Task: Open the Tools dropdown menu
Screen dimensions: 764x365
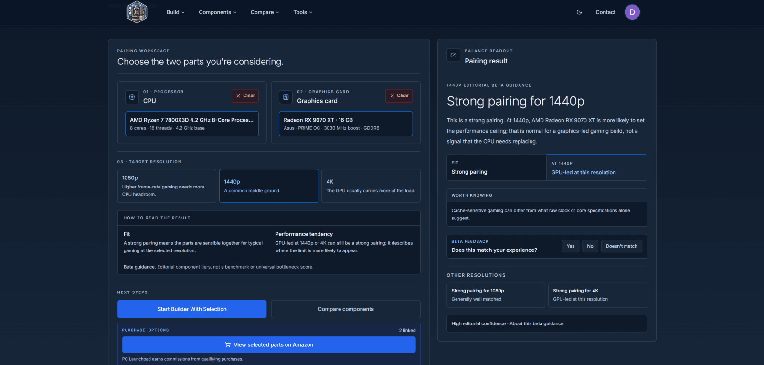Action: click(303, 12)
